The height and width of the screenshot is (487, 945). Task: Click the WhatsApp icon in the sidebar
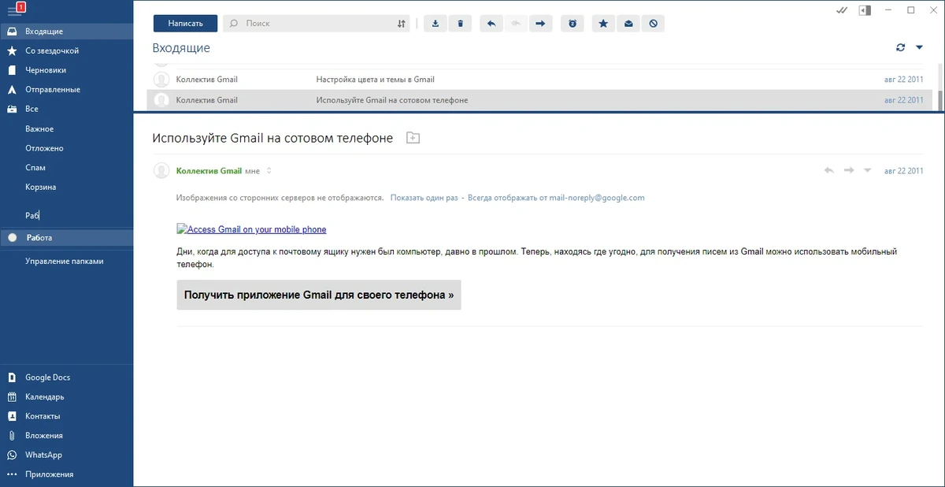click(x=12, y=455)
